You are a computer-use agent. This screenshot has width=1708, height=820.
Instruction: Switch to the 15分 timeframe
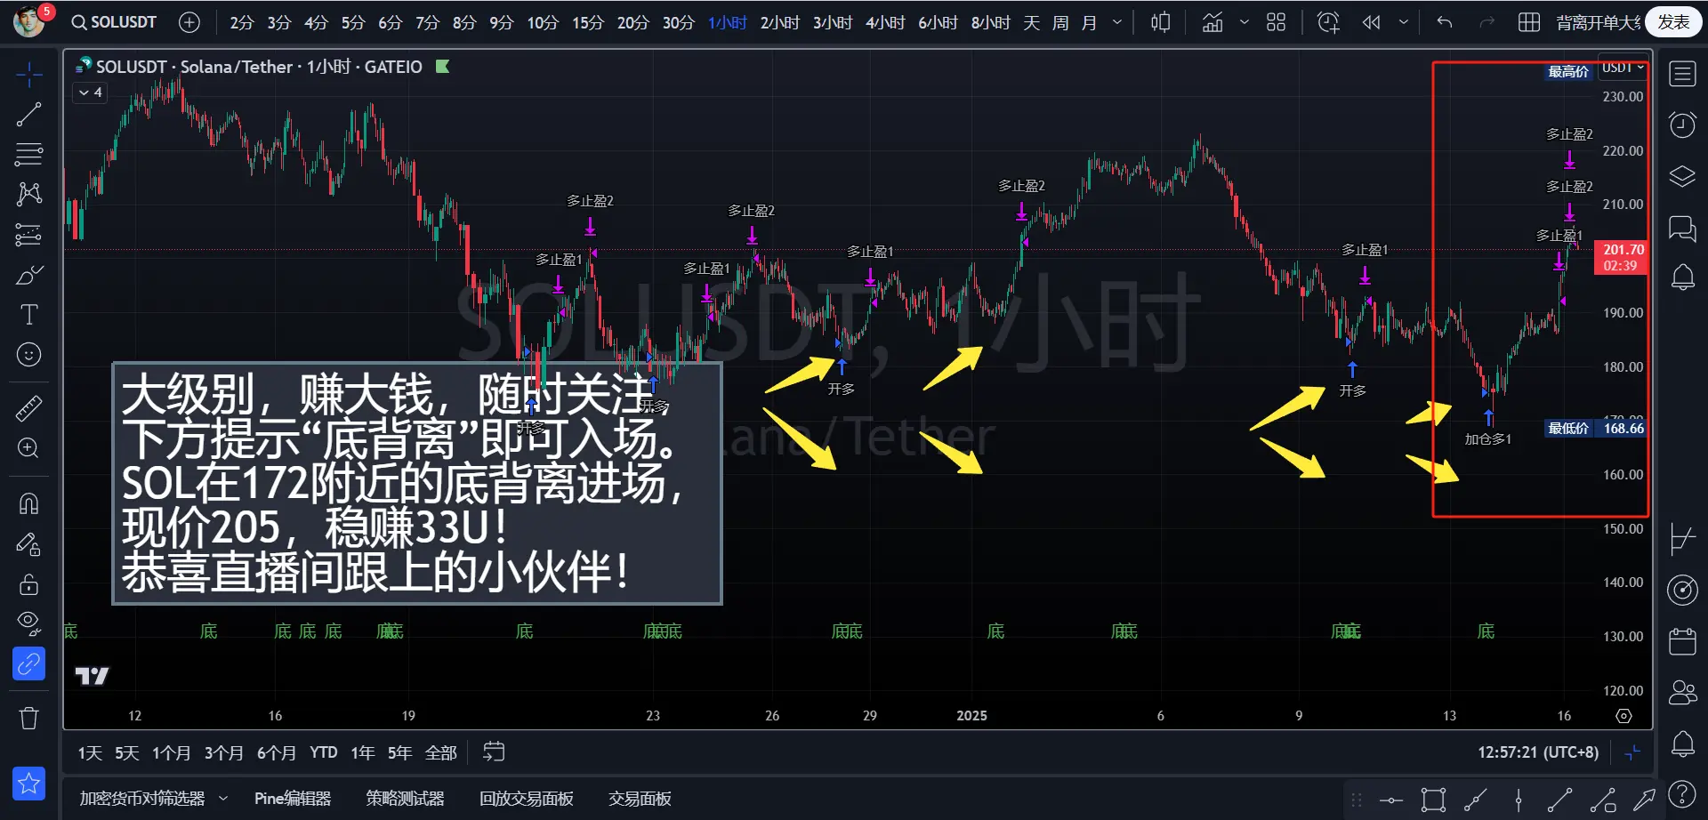587,22
